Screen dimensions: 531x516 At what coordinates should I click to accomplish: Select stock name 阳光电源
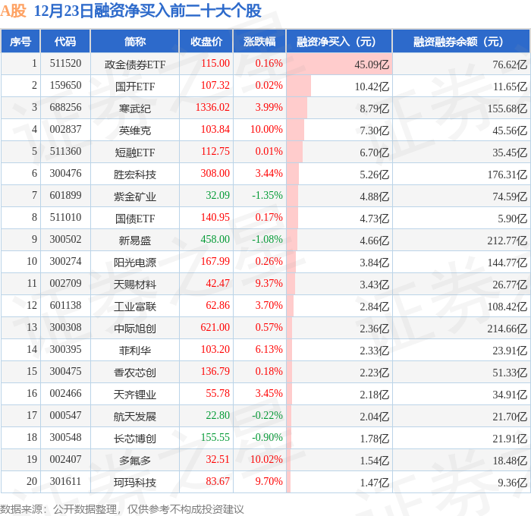point(135,263)
